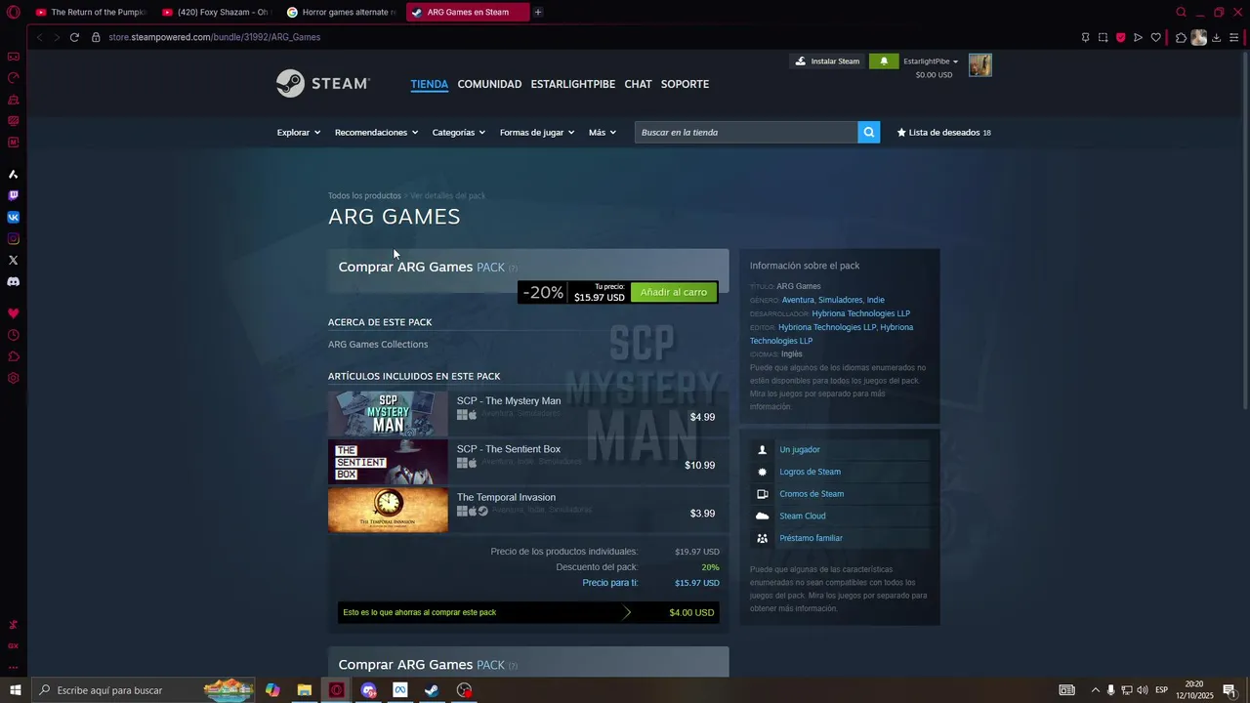Screen dimensions: 1250x703
Task: Open Twitch in the Opera sidebar
Action: (13, 195)
